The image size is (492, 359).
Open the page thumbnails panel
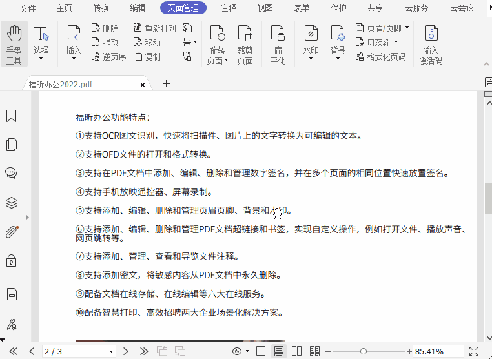[11, 145]
